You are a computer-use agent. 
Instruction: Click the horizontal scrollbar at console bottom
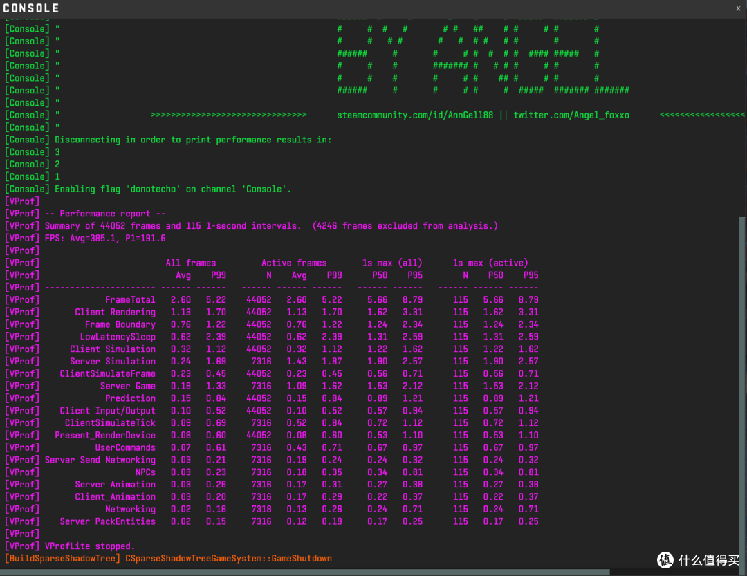pyautogui.click(x=305, y=572)
